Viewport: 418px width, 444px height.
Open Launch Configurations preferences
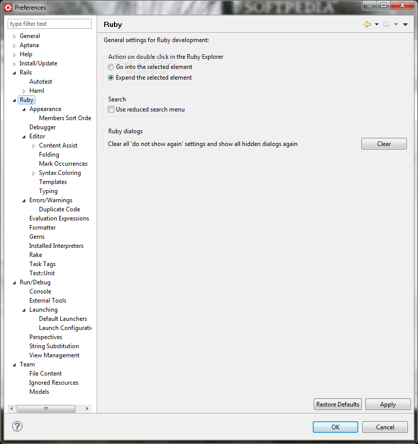point(65,328)
